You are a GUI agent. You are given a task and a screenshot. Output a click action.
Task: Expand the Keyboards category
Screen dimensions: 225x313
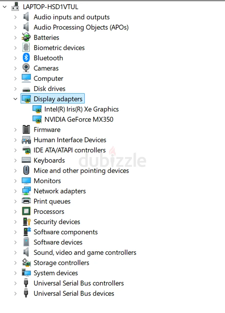click(x=15, y=160)
